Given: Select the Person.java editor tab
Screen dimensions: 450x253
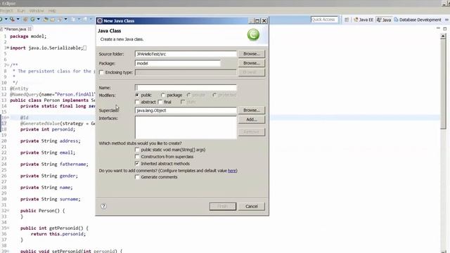Looking at the screenshot, I should coord(15,29).
